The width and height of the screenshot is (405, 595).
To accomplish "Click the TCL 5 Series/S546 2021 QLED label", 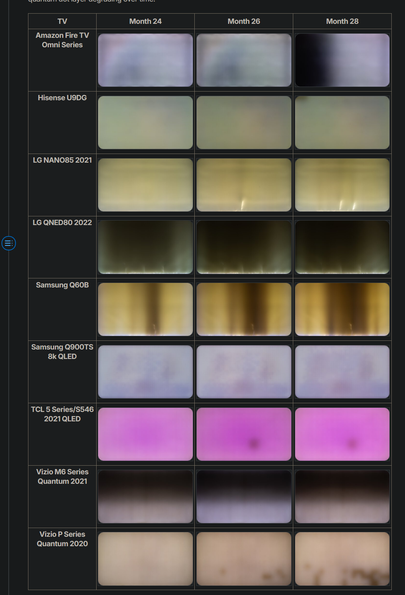I will point(62,414).
